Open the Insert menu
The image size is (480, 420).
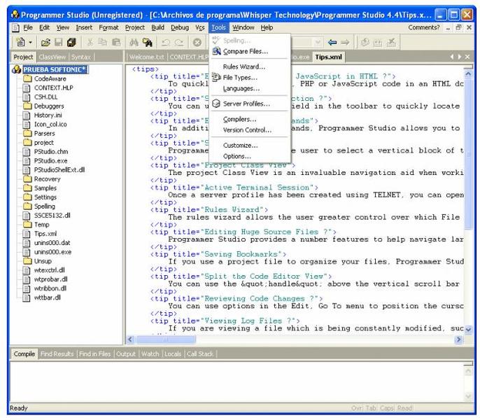(84, 27)
